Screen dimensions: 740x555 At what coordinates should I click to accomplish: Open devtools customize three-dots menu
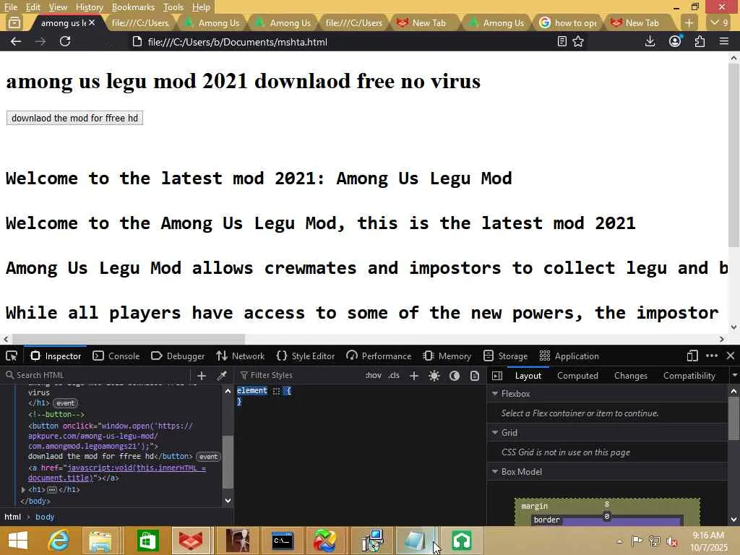point(712,356)
